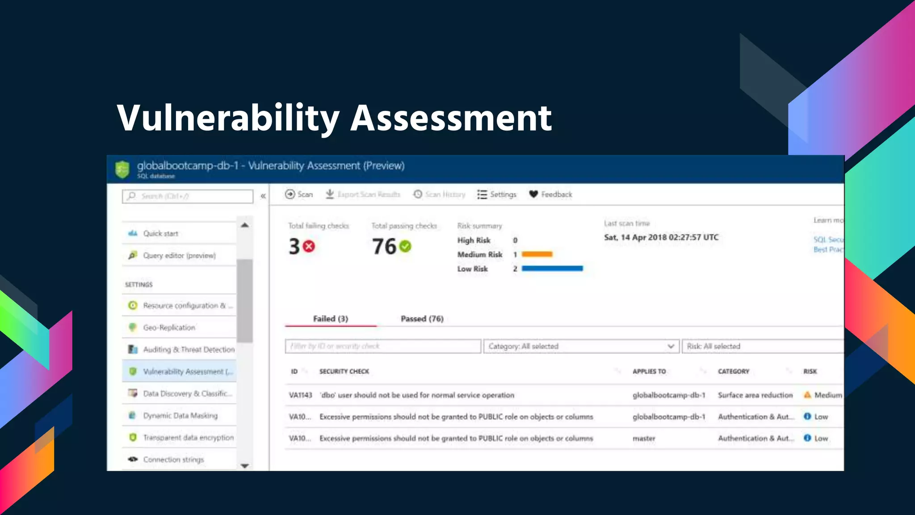The image size is (915, 515).
Task: Open the SQL Security link
Action: (x=829, y=240)
